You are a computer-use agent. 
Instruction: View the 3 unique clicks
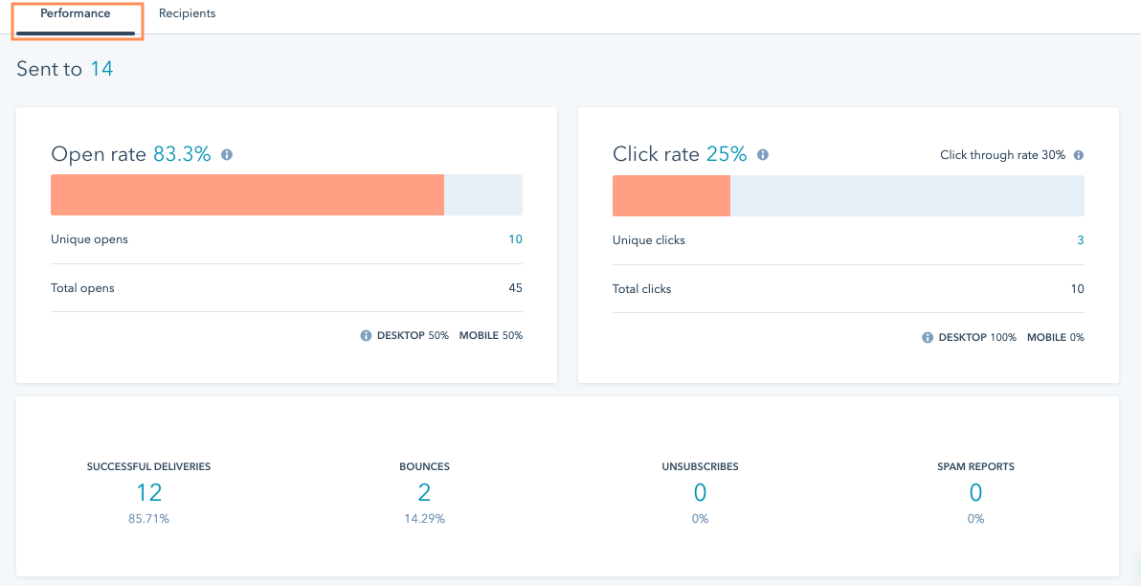[1081, 240]
